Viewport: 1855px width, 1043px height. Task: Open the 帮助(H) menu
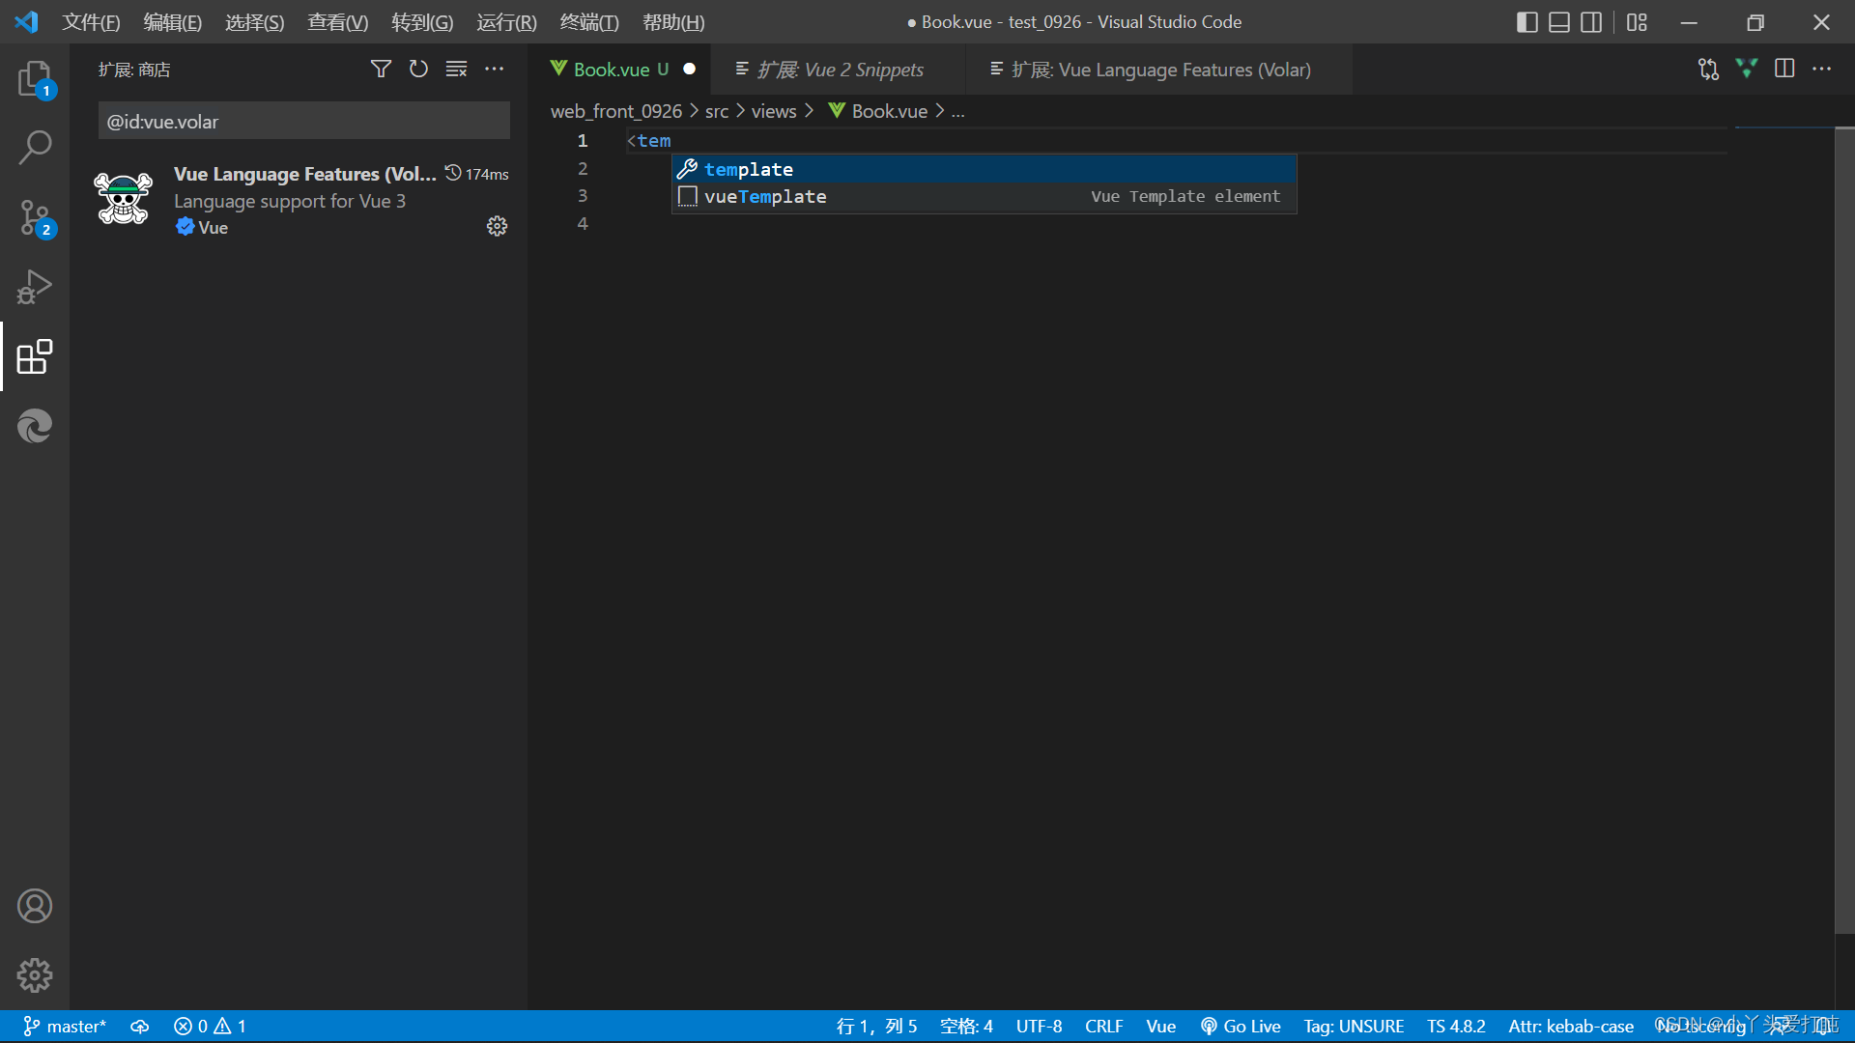pyautogui.click(x=673, y=22)
